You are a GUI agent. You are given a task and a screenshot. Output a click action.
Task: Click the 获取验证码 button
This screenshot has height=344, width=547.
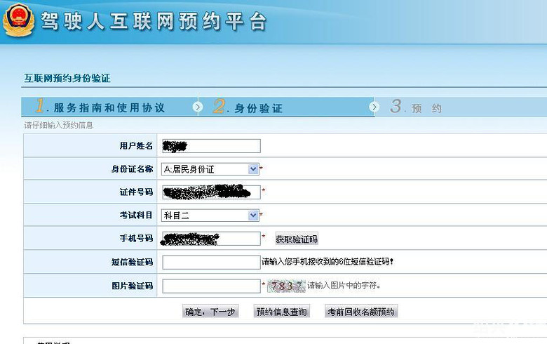(297, 239)
